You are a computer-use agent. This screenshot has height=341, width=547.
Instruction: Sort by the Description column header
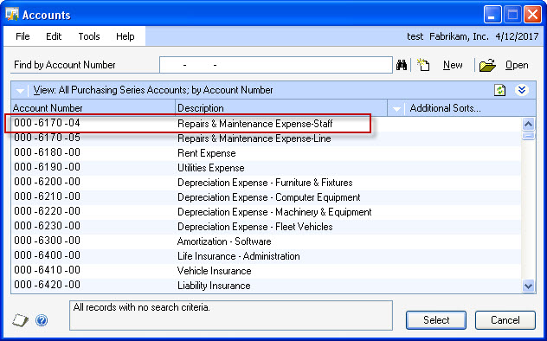[x=280, y=107]
